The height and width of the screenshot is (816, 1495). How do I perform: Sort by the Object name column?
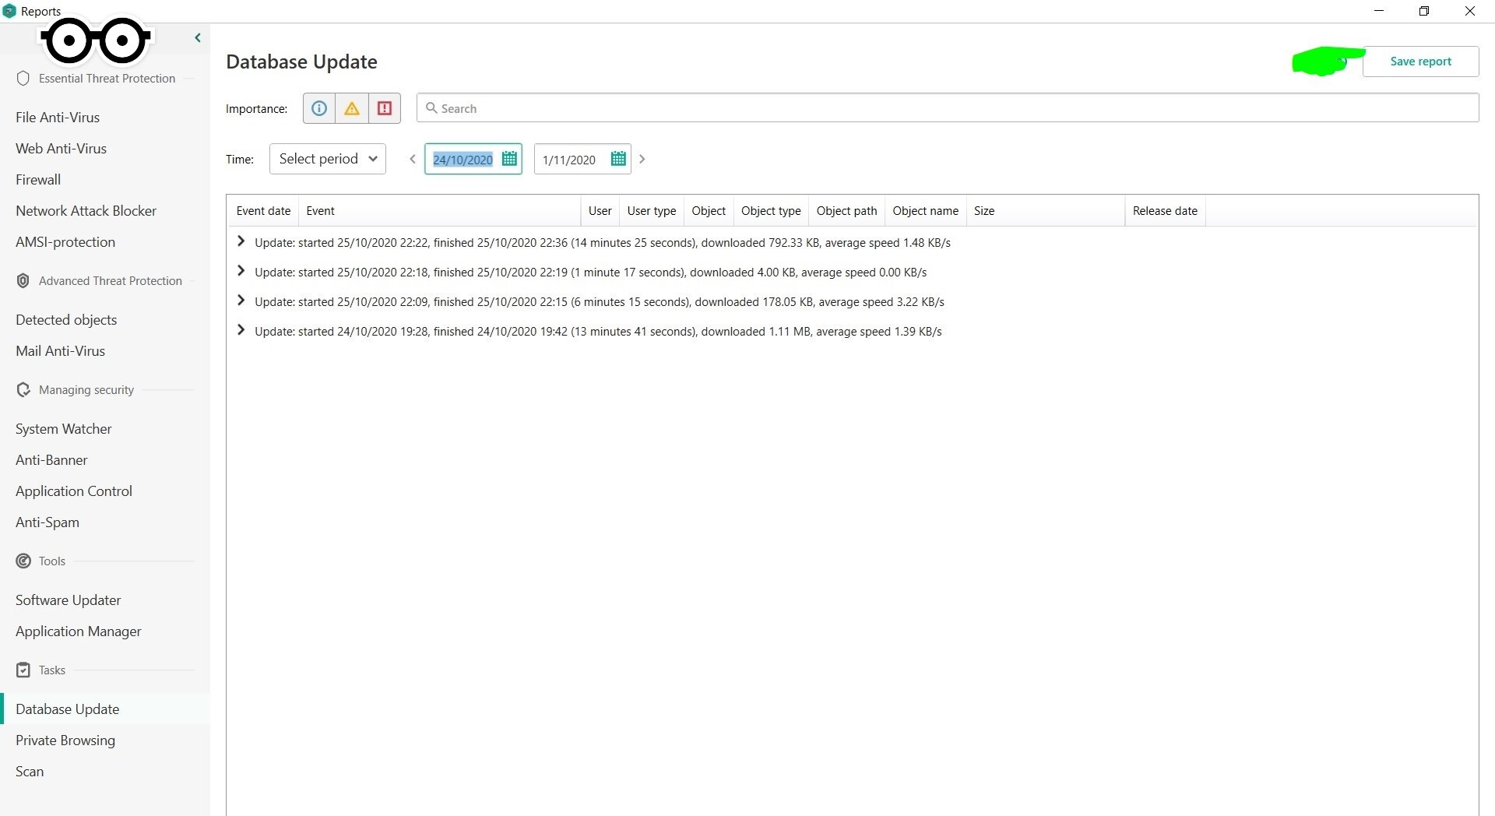[x=926, y=211]
